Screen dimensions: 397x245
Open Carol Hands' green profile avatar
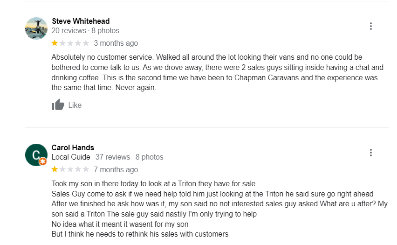coord(35,154)
